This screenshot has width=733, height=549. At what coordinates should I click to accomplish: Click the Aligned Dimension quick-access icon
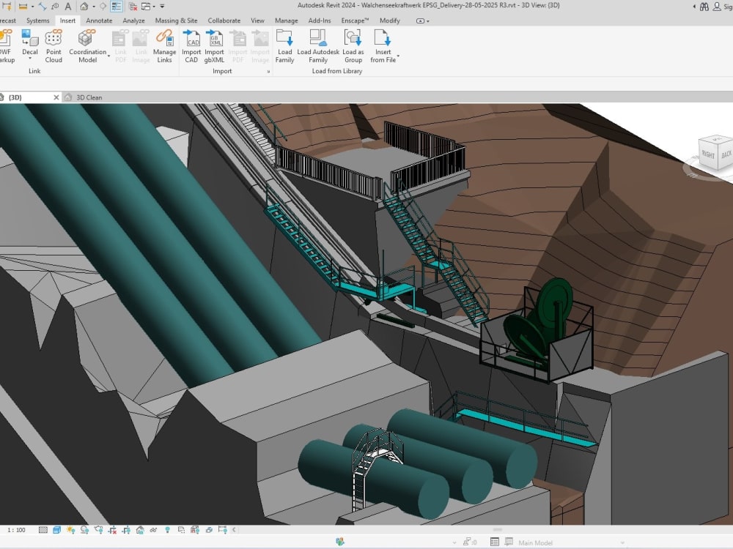[x=42, y=6]
